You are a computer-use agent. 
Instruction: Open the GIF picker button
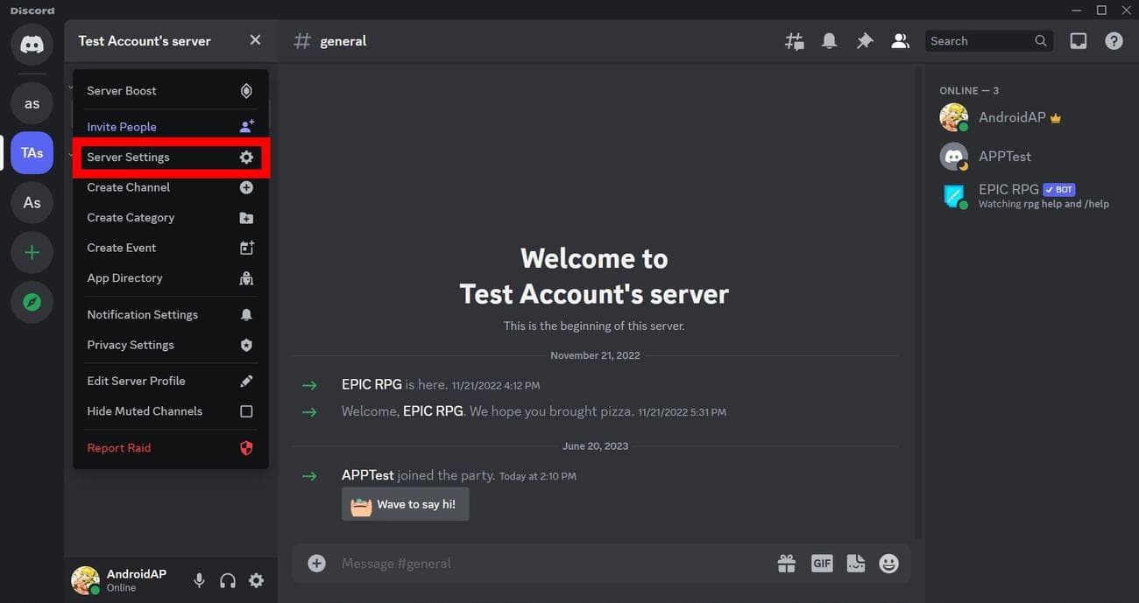coord(822,564)
